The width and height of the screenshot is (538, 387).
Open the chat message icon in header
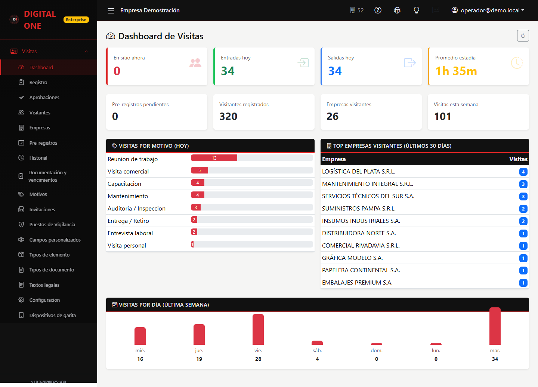coord(436,10)
